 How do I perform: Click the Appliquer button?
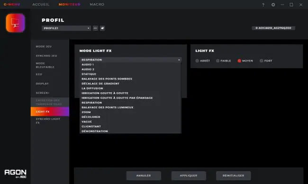point(189,175)
